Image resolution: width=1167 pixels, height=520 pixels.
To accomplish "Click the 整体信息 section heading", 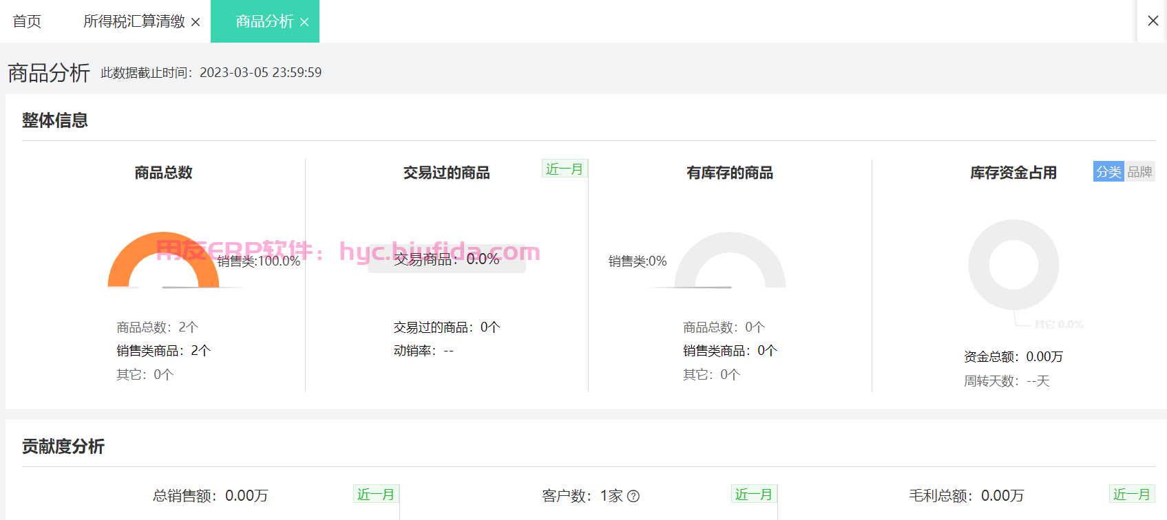I will 55,120.
